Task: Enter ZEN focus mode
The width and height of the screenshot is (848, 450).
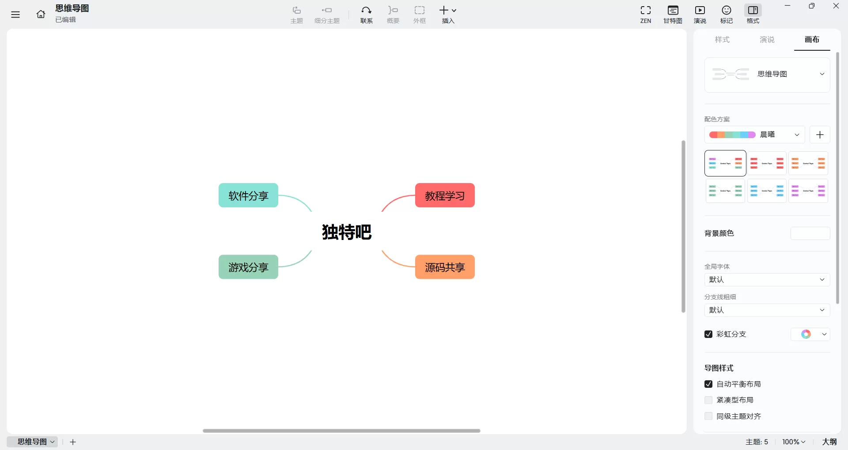Action: (x=645, y=15)
